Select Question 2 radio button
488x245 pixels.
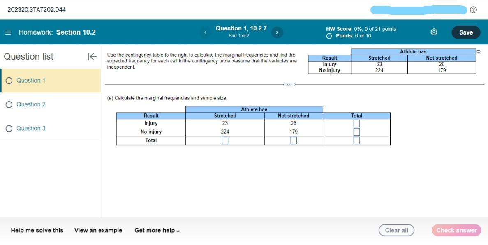9,104
